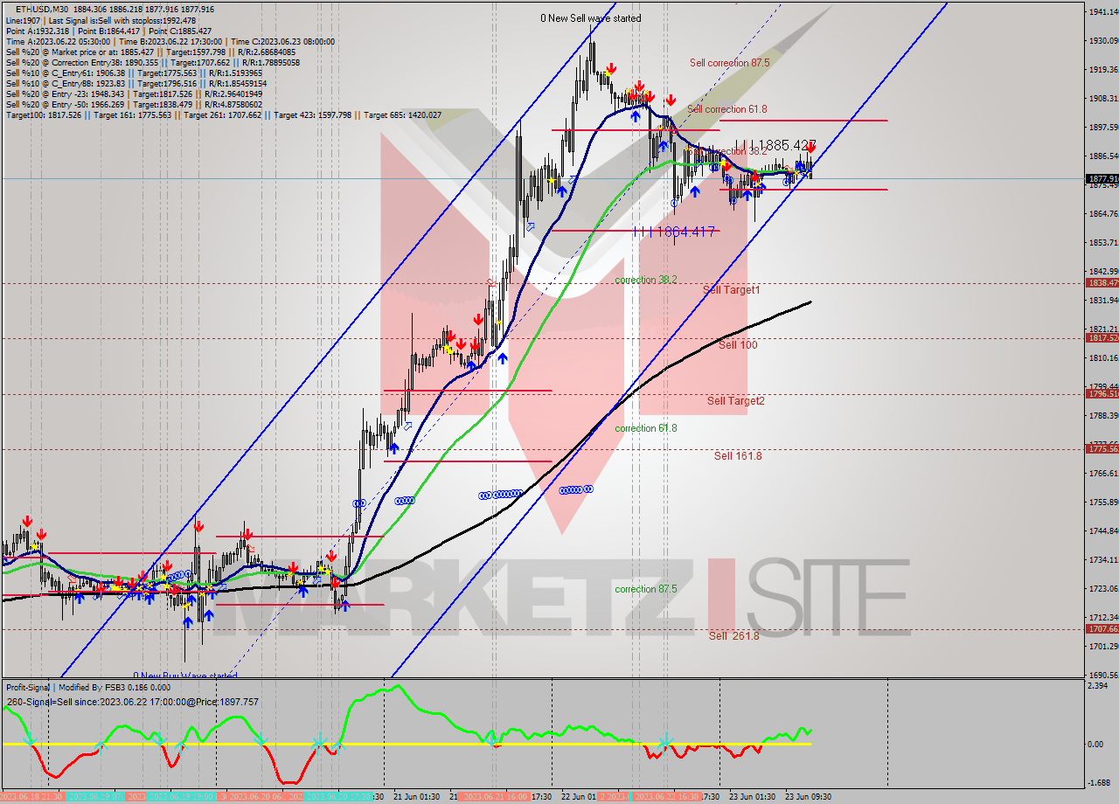Click the 1817.52 red price axis tag
Screen dimensions: 1119x804
point(1102,338)
